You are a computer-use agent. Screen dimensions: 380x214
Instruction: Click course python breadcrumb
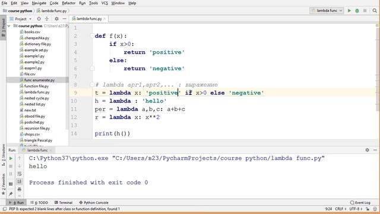point(17,11)
